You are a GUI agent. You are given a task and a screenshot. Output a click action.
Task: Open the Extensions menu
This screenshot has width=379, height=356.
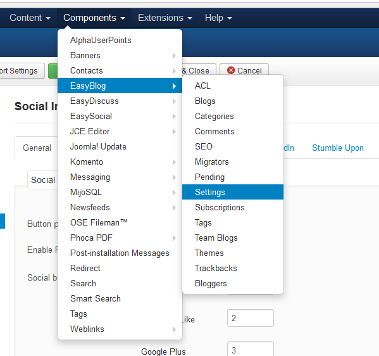click(165, 18)
